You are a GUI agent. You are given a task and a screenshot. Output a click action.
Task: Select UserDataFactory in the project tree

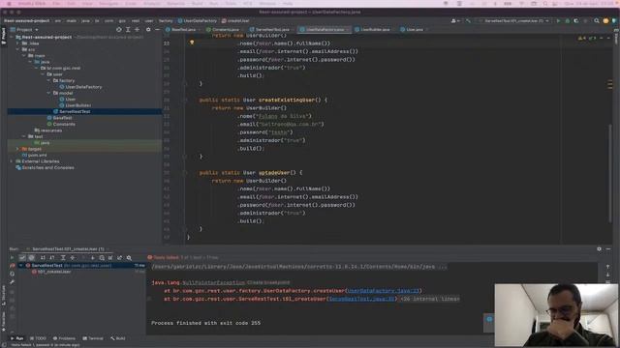tap(83, 87)
